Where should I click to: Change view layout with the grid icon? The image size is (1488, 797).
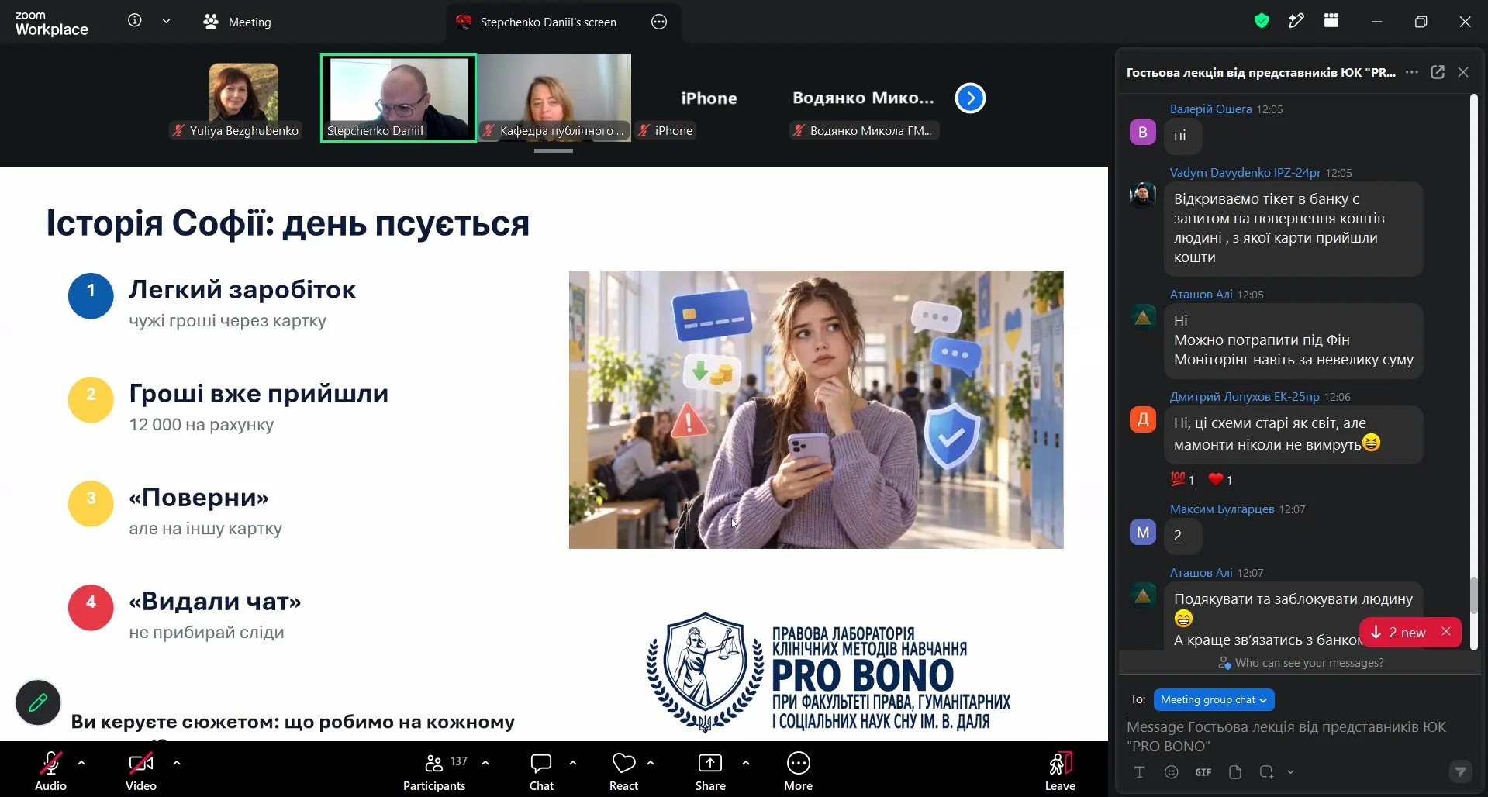tap(1331, 21)
